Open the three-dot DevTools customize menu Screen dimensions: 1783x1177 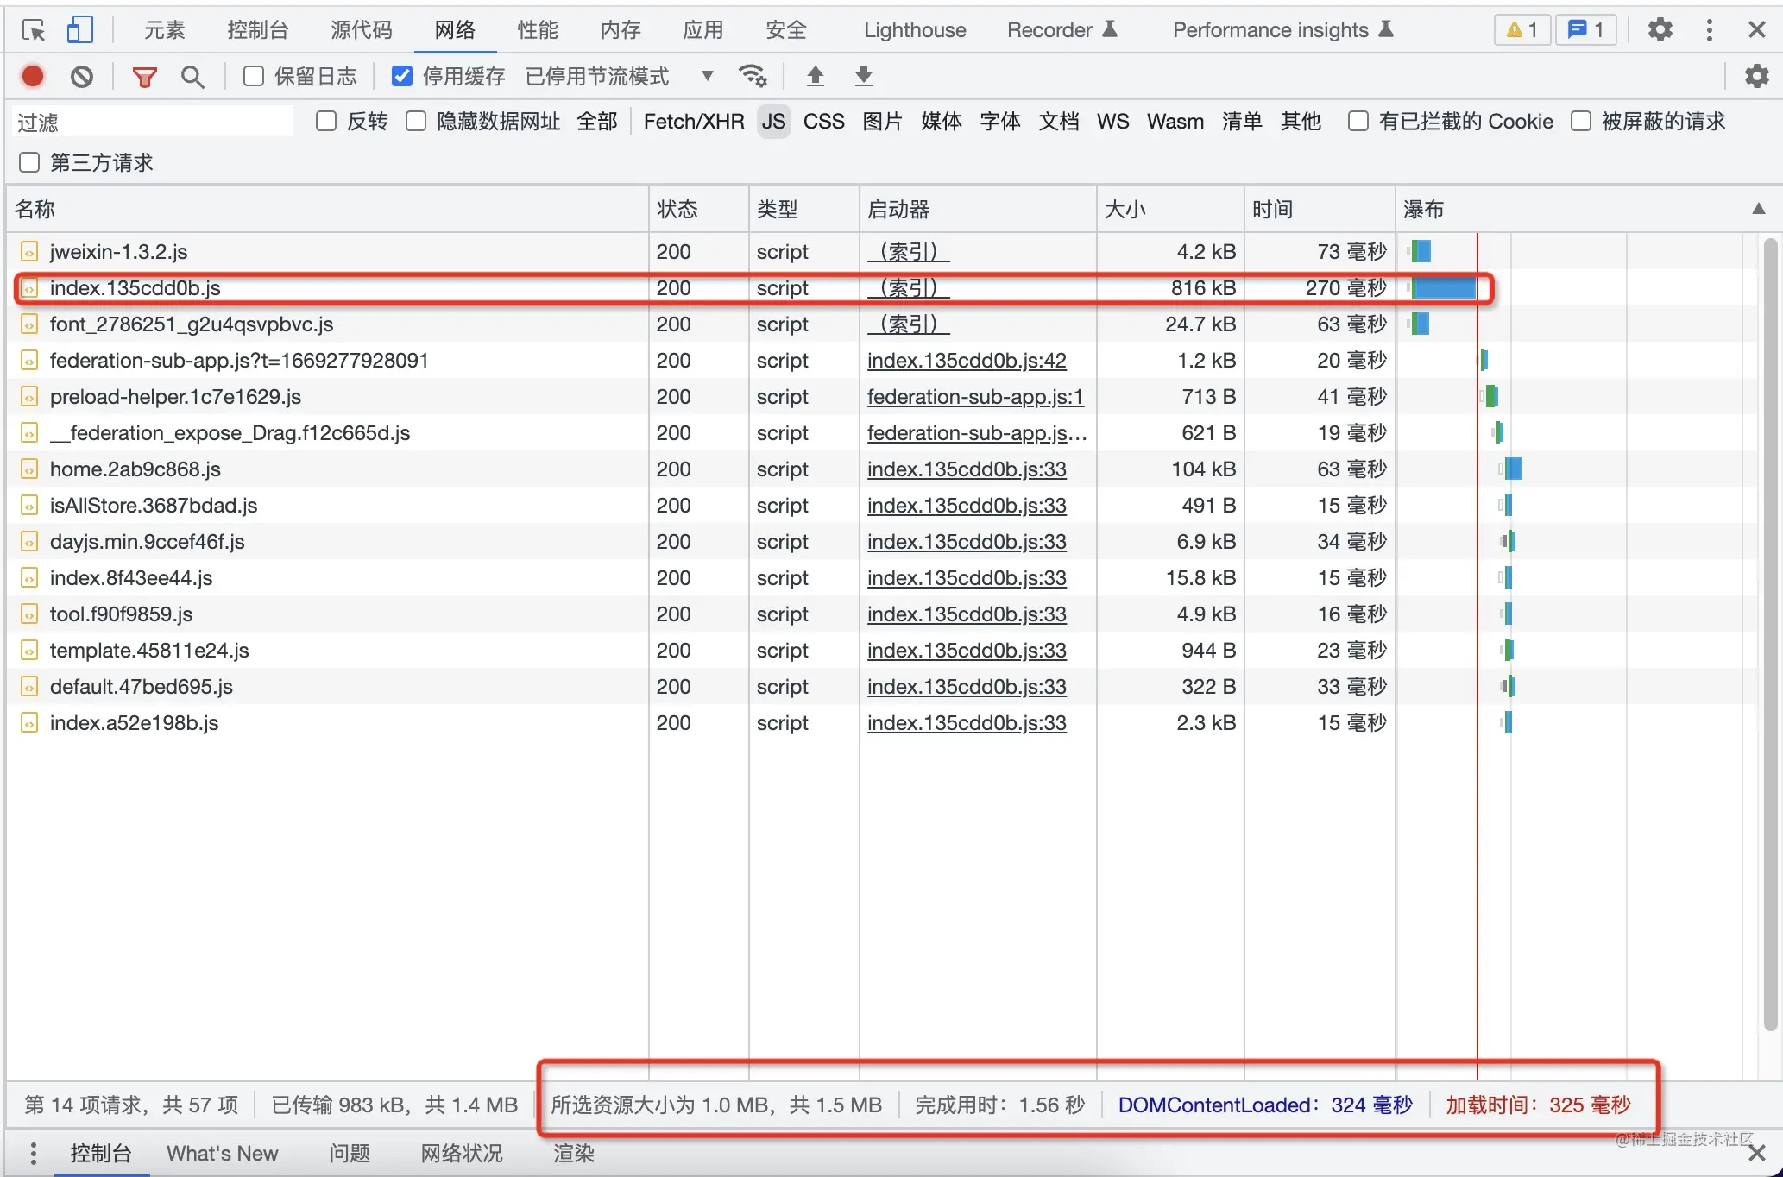click(1709, 30)
